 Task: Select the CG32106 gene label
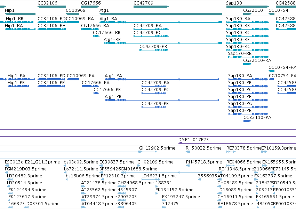click(47, 3)
